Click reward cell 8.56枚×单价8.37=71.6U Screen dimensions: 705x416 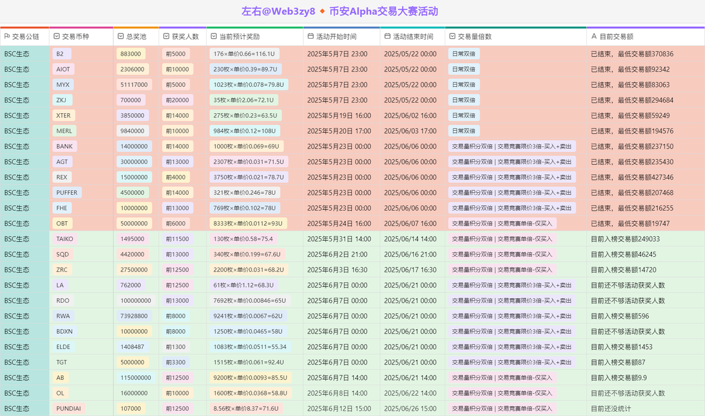(x=246, y=408)
